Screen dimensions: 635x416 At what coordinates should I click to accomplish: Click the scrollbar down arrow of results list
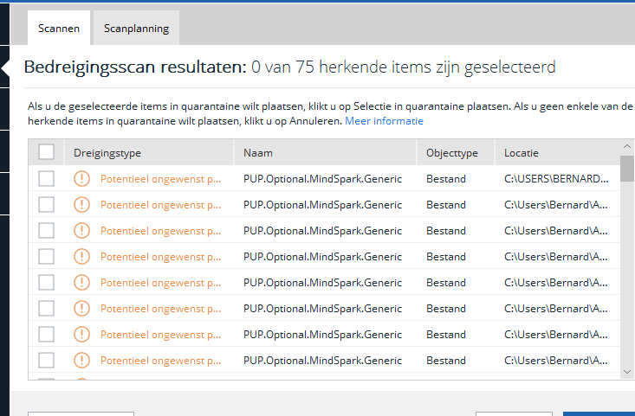627,371
